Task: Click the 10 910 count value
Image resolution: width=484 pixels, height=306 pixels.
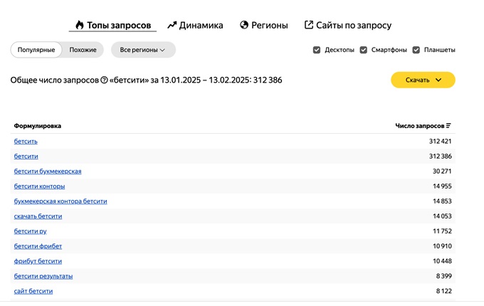Action: coord(442,246)
